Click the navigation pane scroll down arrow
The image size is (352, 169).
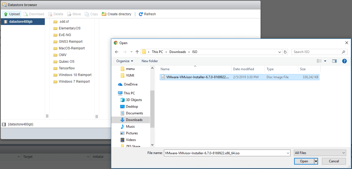pyautogui.click(x=152, y=145)
